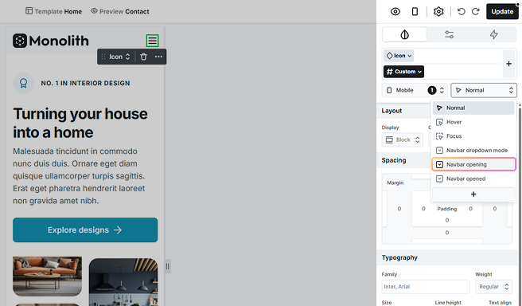Select the Focus state option
The width and height of the screenshot is (522, 306).
[473, 136]
